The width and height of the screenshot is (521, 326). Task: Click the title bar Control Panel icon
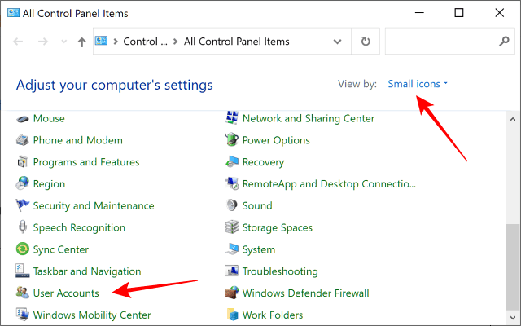(13, 13)
